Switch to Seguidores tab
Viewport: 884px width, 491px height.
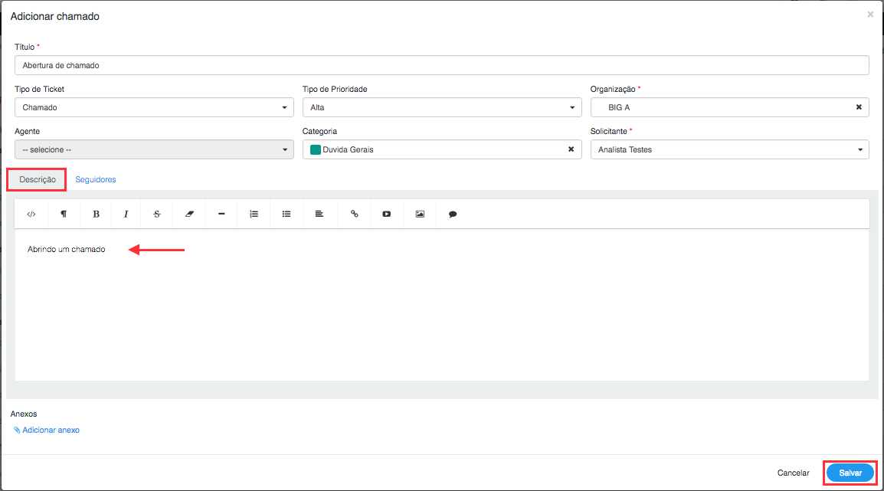(x=96, y=179)
